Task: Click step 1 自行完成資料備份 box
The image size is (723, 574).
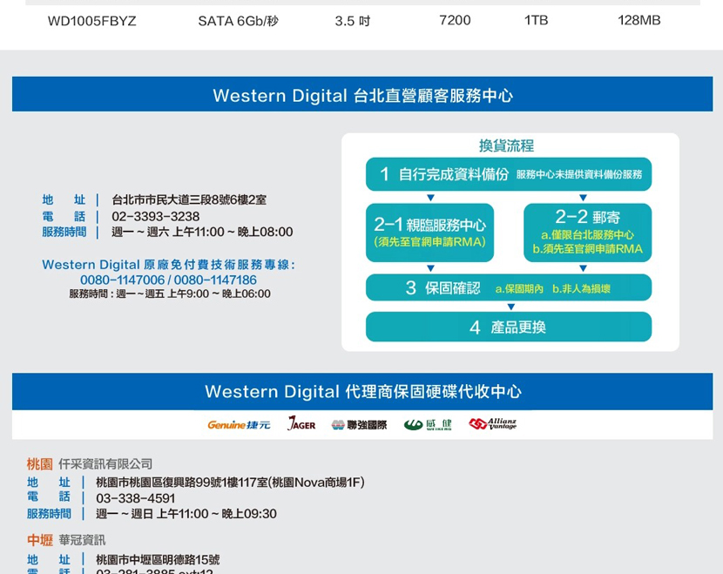Action: click(x=509, y=174)
